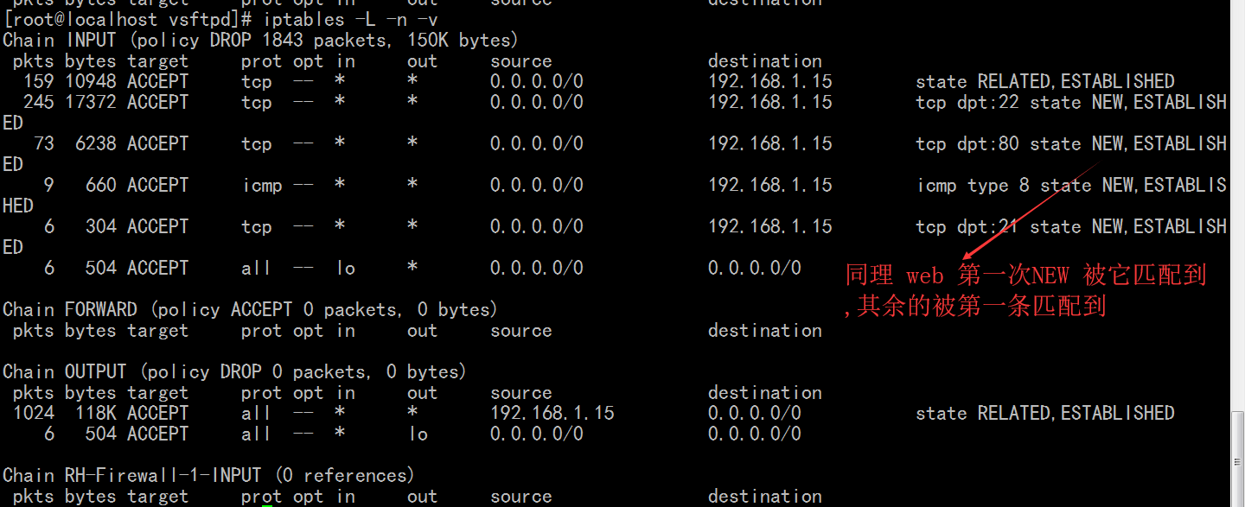Viewport: 1245px width, 507px height.
Task: Click packet count '73' of the dpt:80 rule
Action: tap(44, 143)
